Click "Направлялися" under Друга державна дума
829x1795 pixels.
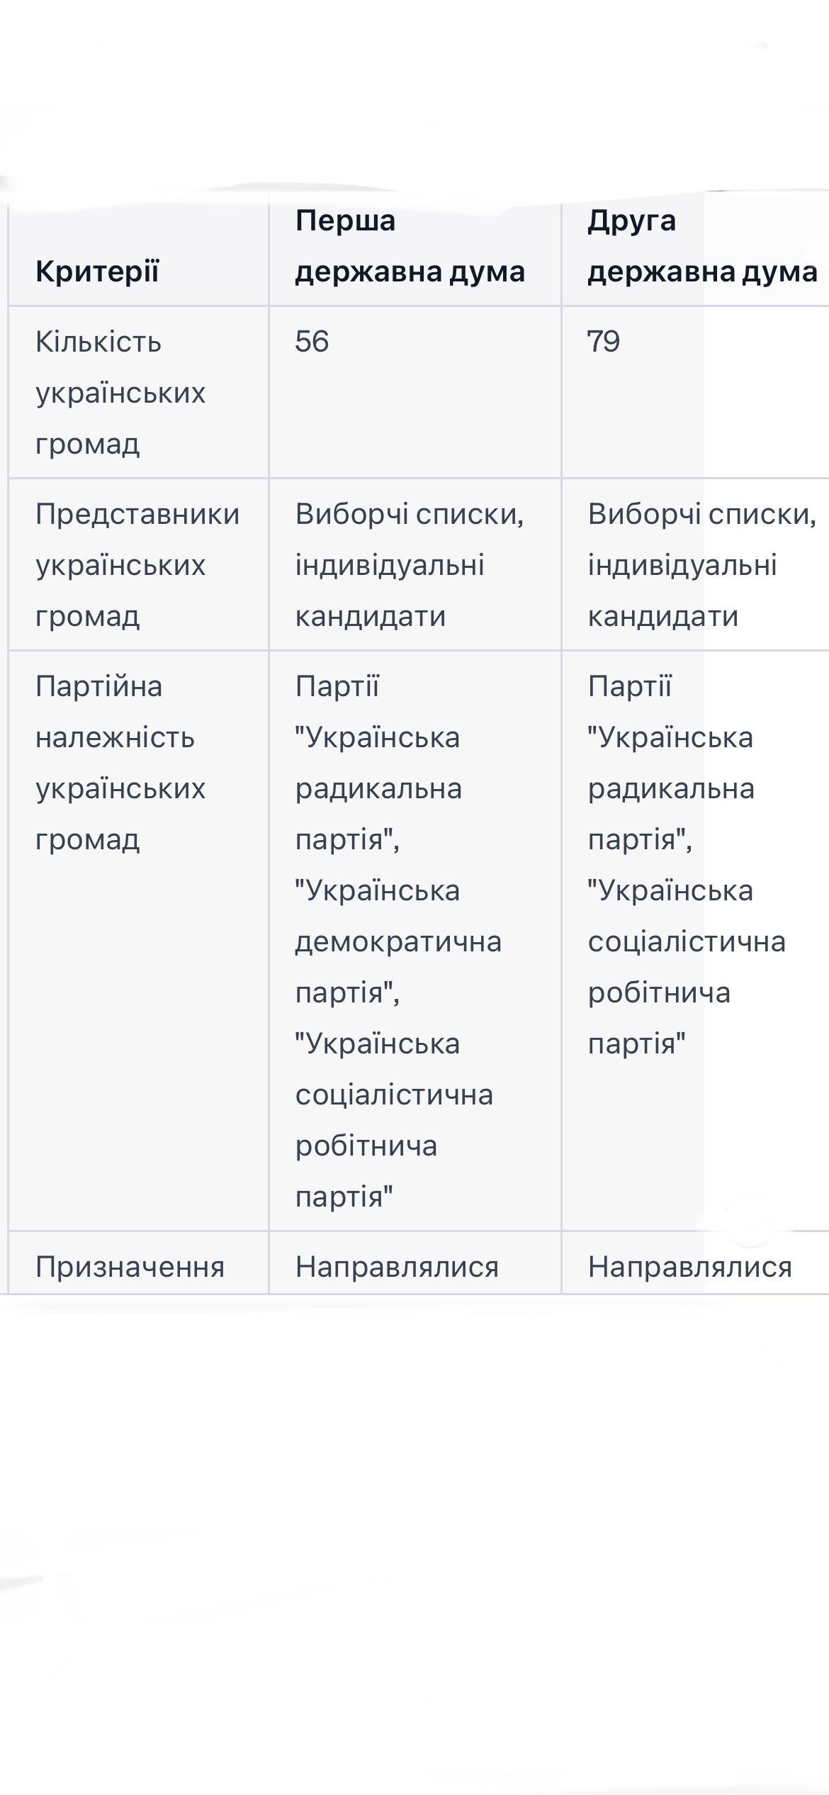click(x=689, y=1267)
